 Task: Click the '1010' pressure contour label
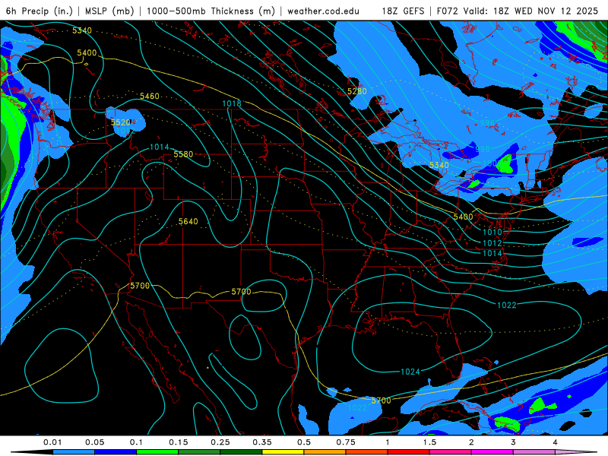tap(492, 233)
